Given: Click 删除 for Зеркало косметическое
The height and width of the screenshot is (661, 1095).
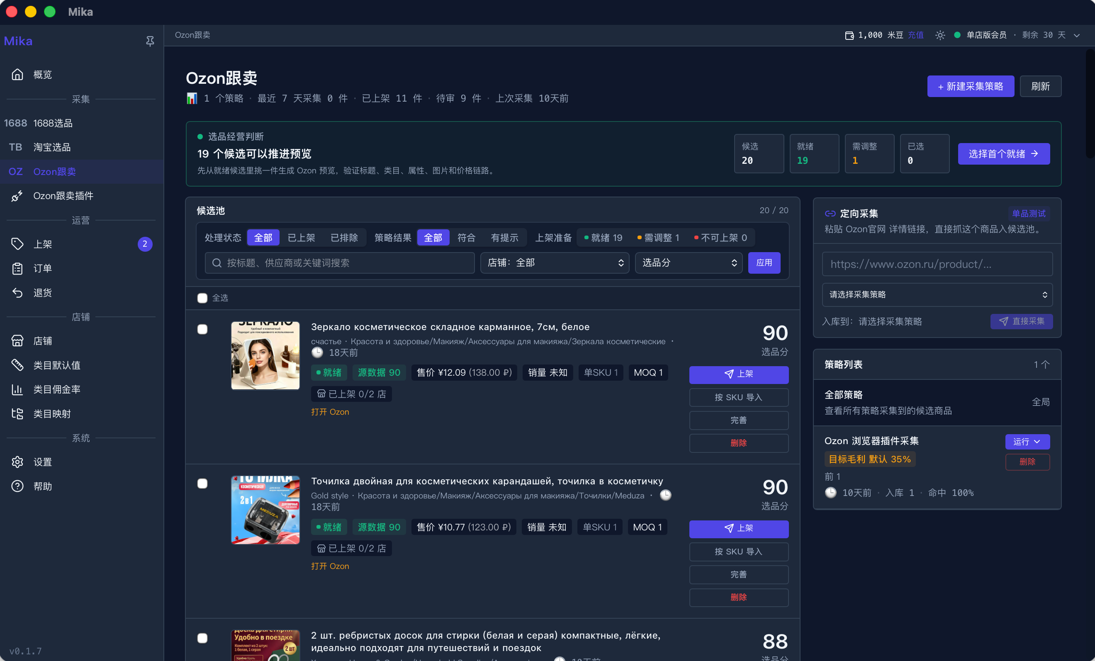Looking at the screenshot, I should [x=739, y=443].
